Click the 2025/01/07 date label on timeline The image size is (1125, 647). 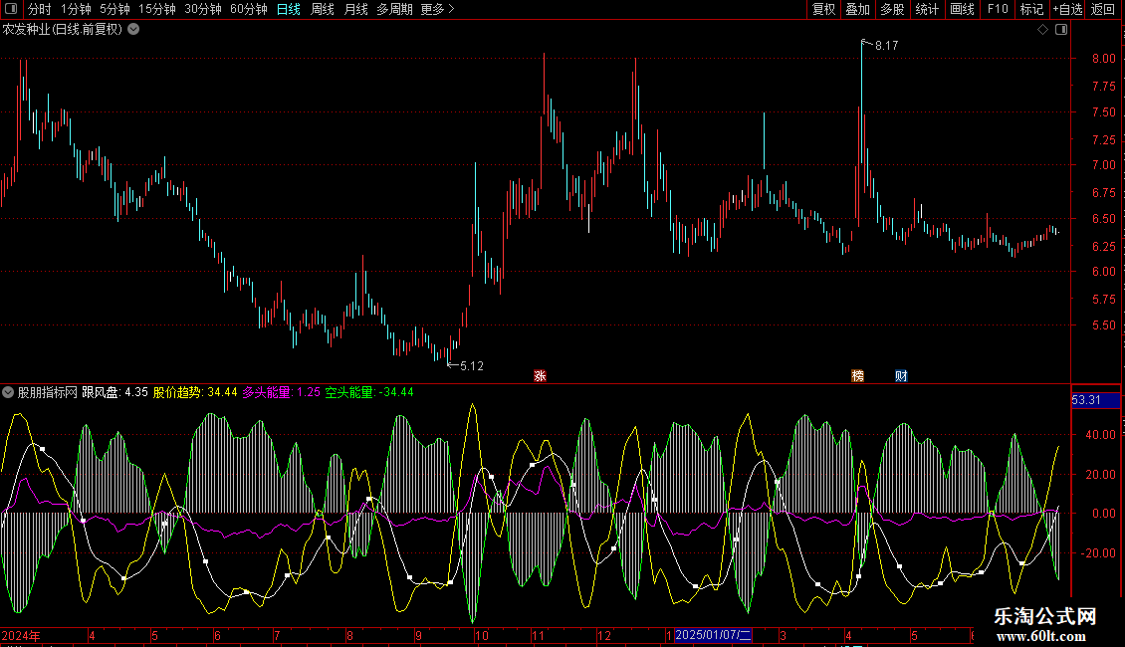(x=713, y=635)
